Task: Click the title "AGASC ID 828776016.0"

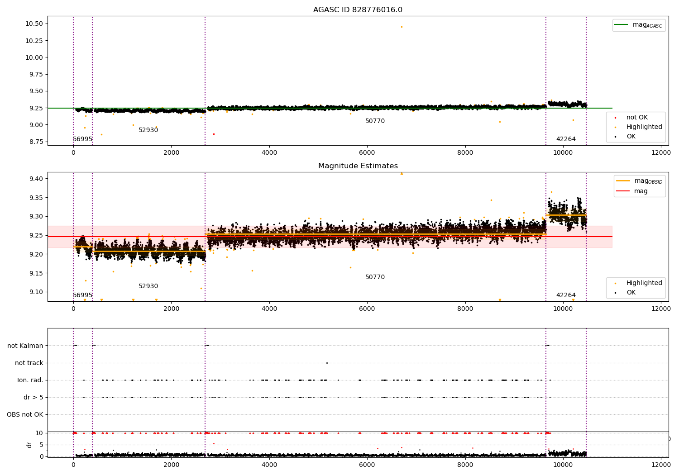Action: point(358,10)
